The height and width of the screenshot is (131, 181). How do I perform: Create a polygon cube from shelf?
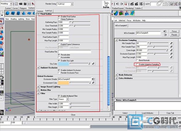(x=13, y=13)
